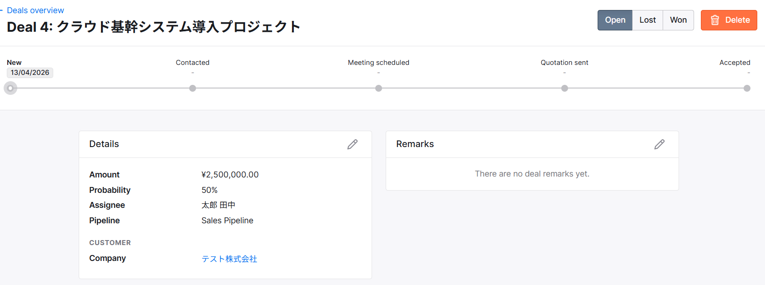This screenshot has width=765, height=285.
Task: Click the assignee name 太郎 田中
Action: point(218,205)
